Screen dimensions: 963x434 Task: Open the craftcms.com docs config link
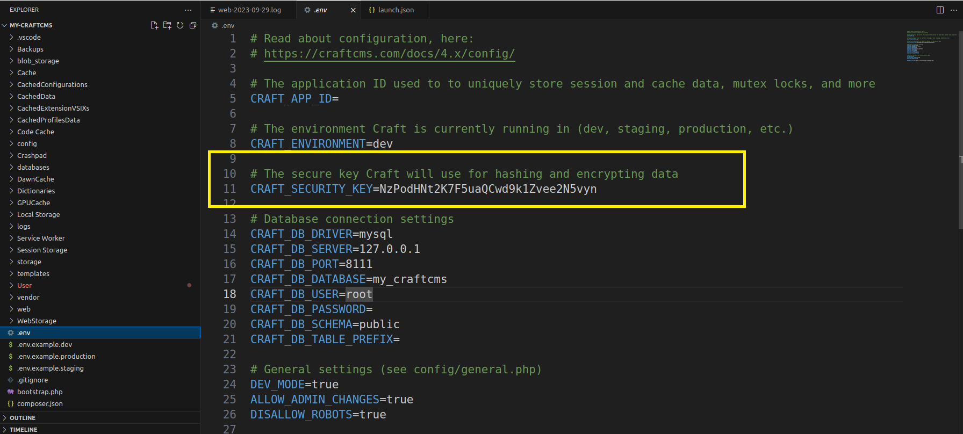point(389,54)
